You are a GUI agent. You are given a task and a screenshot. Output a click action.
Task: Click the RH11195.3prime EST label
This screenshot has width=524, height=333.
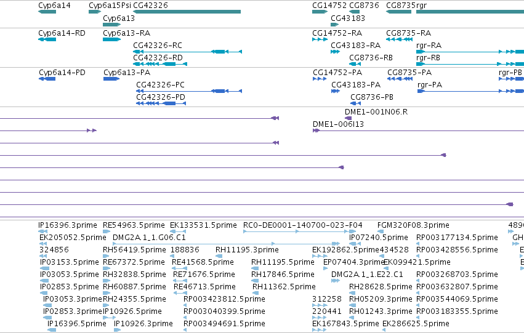pyautogui.click(x=247, y=250)
